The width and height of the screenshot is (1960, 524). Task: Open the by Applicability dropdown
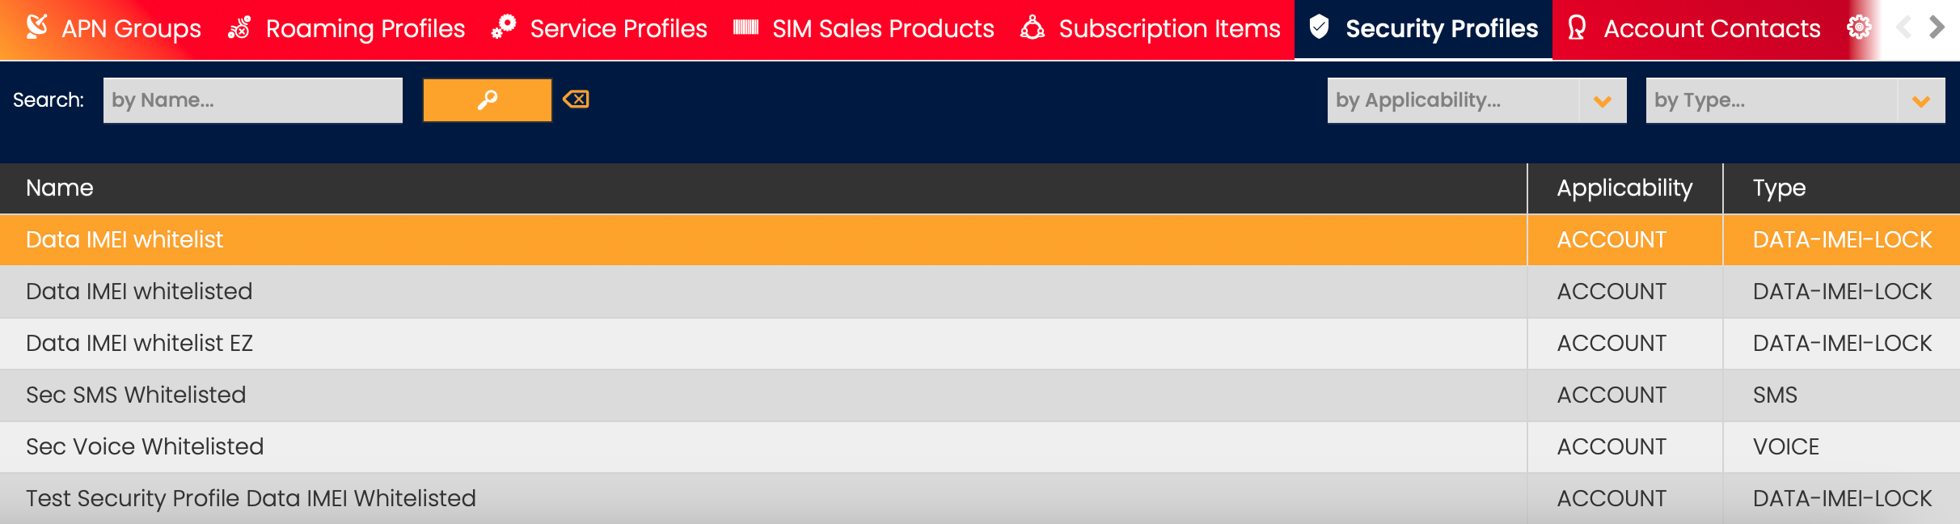tap(1602, 101)
